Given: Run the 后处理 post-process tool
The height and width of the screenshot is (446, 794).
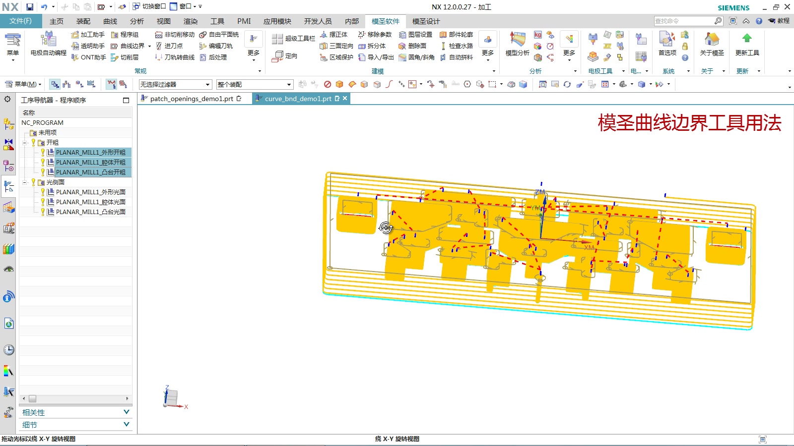Looking at the screenshot, I should 213,57.
